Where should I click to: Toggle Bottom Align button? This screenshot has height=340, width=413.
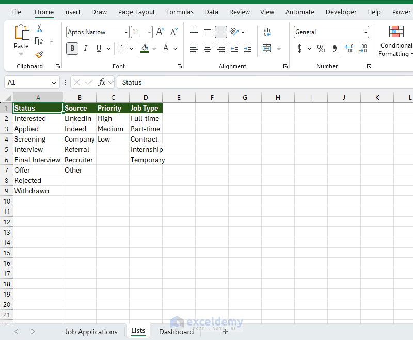pos(221,32)
